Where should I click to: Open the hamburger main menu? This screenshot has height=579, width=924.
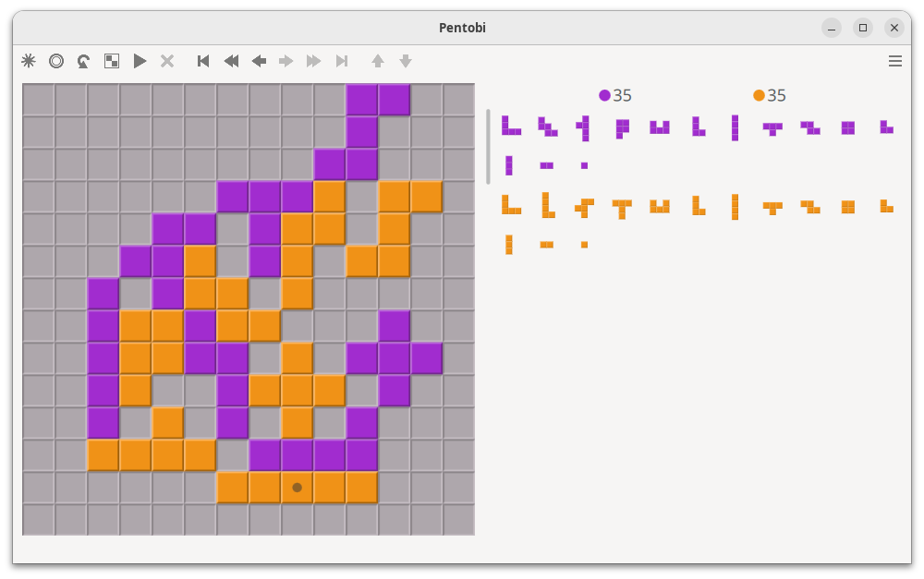pos(894,61)
